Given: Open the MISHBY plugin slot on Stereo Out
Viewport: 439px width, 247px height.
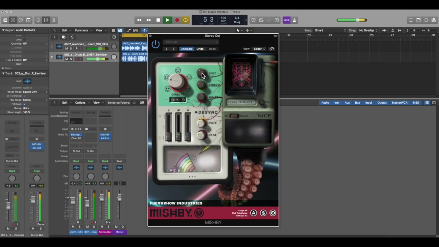Looking at the screenshot, I should 105,134.
